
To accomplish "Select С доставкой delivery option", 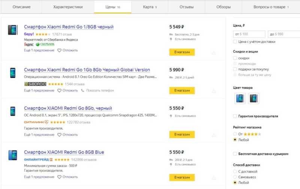I will [x=235, y=171].
